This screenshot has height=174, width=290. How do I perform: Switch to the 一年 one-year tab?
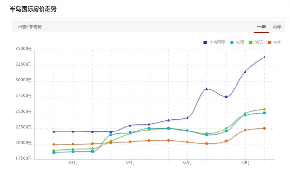click(261, 27)
